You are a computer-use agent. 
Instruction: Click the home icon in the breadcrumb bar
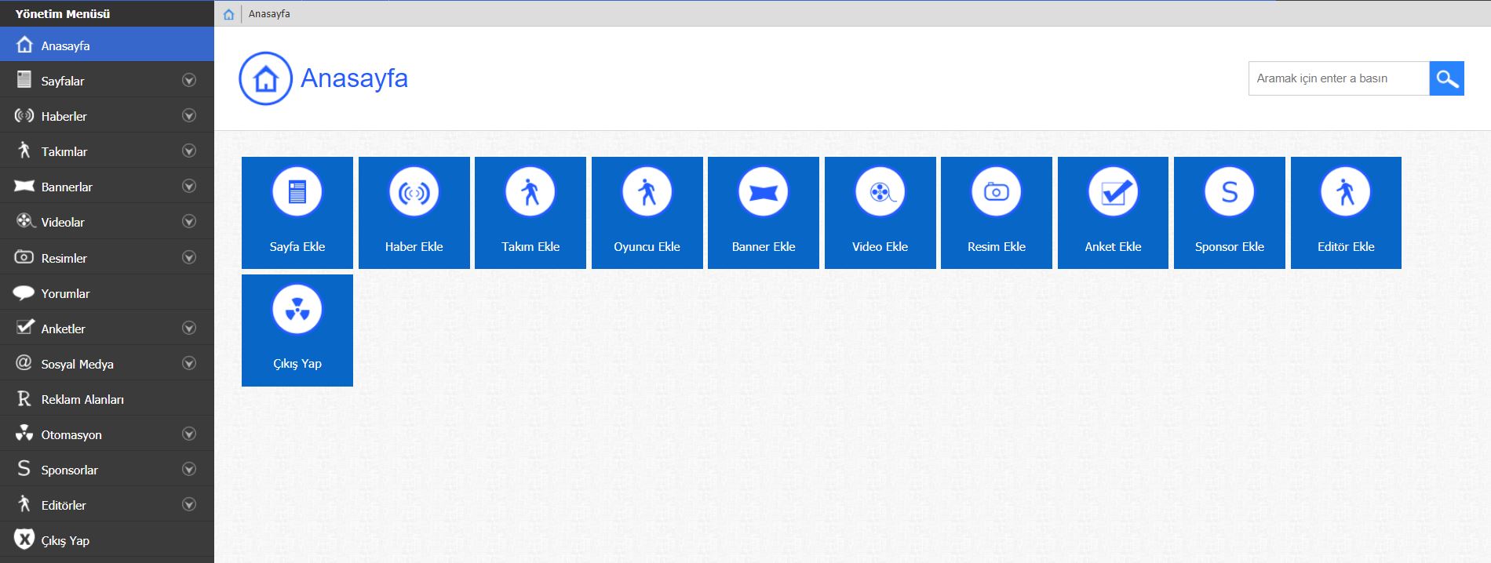(228, 14)
